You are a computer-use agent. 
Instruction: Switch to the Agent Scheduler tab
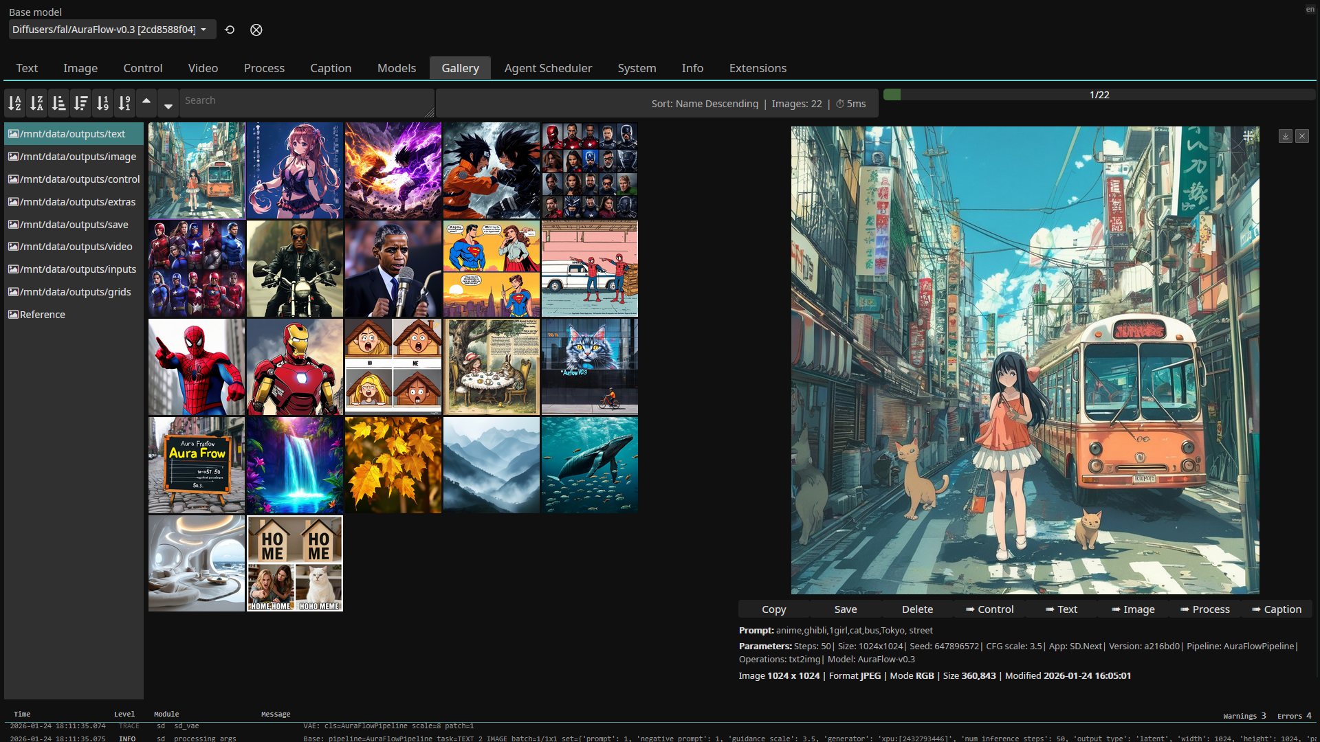(x=547, y=68)
